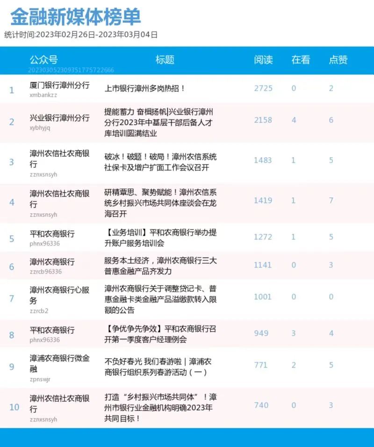374x447 pixels.
Task: Click the zzrcb2 account ID
Action: (39, 311)
